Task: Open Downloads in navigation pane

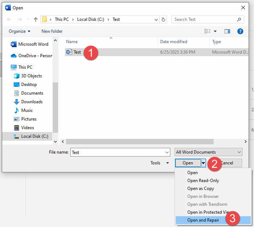Action: click(x=28, y=102)
